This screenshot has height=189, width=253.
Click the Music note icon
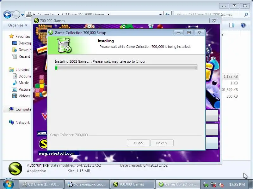pos(15,83)
